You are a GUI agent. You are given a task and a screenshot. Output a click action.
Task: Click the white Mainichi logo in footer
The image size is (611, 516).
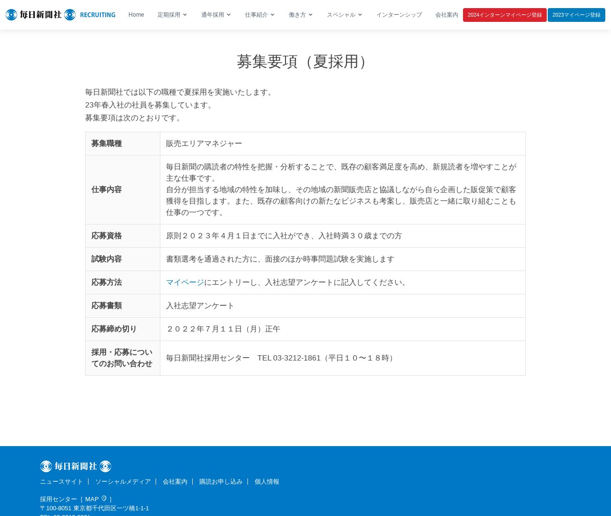[x=76, y=467]
